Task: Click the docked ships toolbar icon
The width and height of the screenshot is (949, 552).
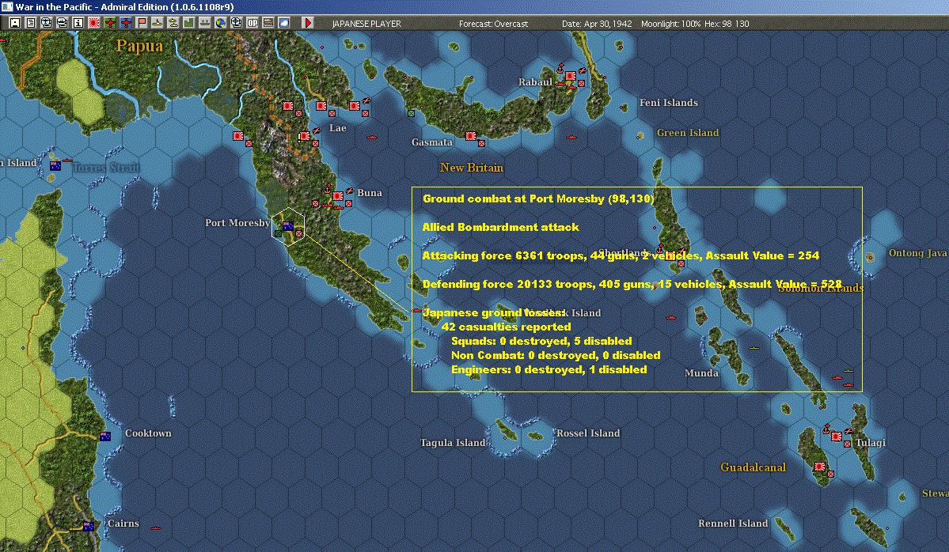Action: 204,23
